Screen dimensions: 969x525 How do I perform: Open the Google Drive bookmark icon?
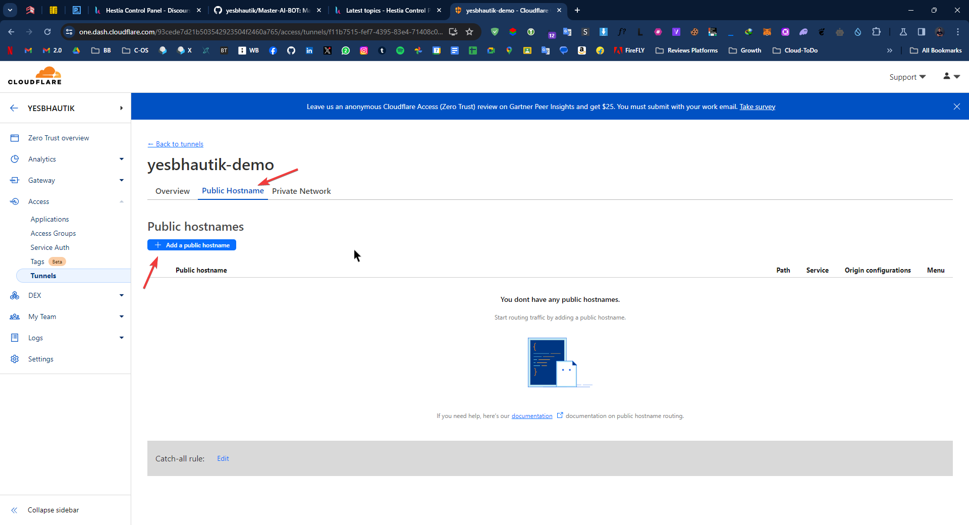76,50
